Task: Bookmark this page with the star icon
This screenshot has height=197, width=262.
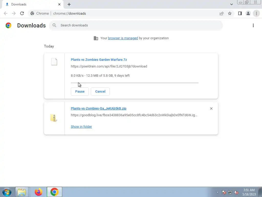Action: tap(230, 13)
